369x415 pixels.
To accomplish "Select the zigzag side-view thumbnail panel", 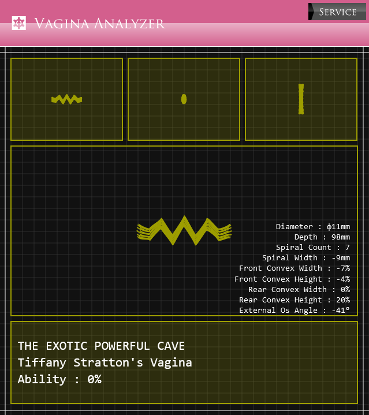I will [x=66, y=99].
